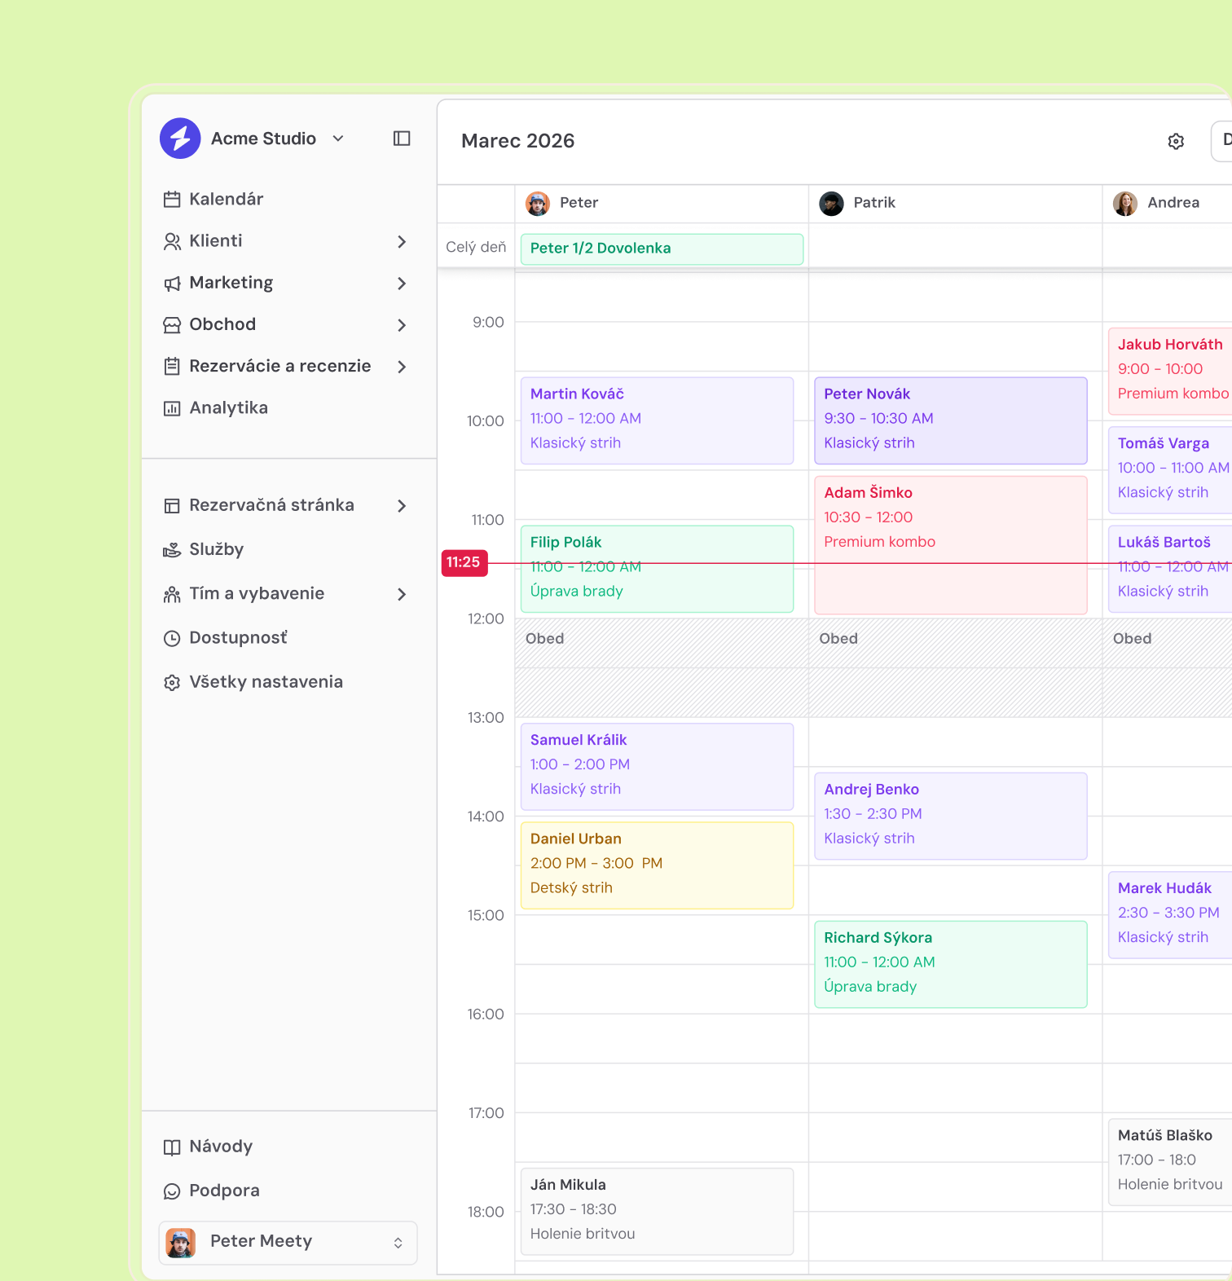Go to the Kalendár menu item

[226, 200]
